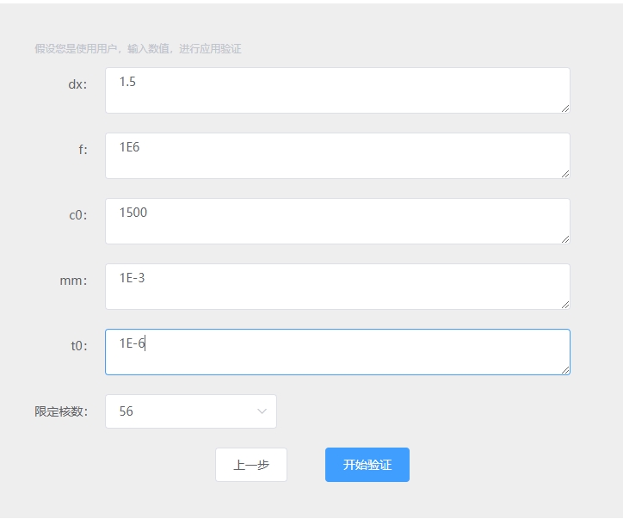This screenshot has width=623, height=519.
Task: Click the t0 textarea resize corner
Action: click(x=564, y=369)
